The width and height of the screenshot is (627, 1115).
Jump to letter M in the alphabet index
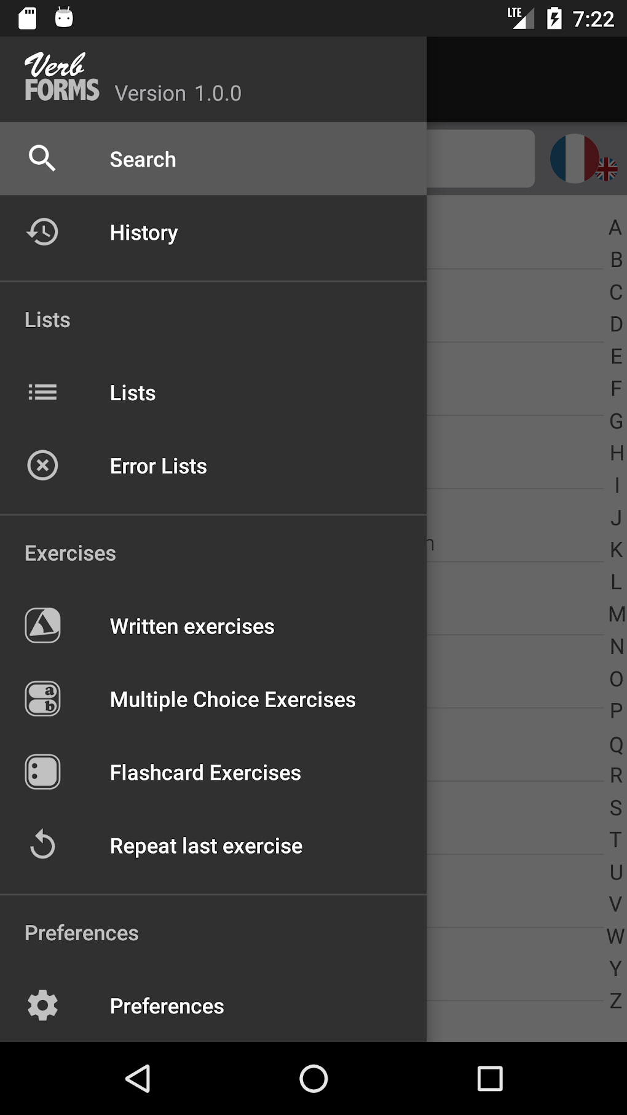(x=616, y=614)
